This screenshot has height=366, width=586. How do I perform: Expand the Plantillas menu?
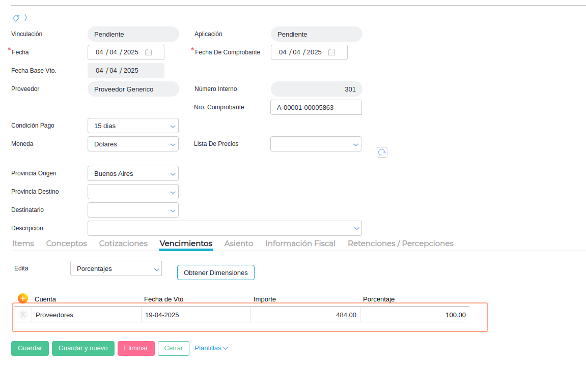coord(211,348)
